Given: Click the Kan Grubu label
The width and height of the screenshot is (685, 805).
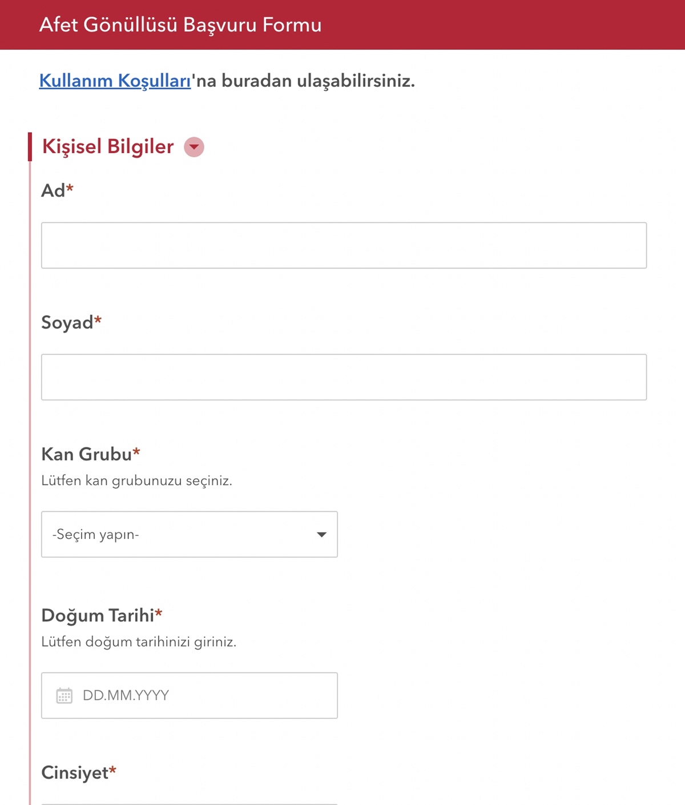Looking at the screenshot, I should [x=90, y=454].
